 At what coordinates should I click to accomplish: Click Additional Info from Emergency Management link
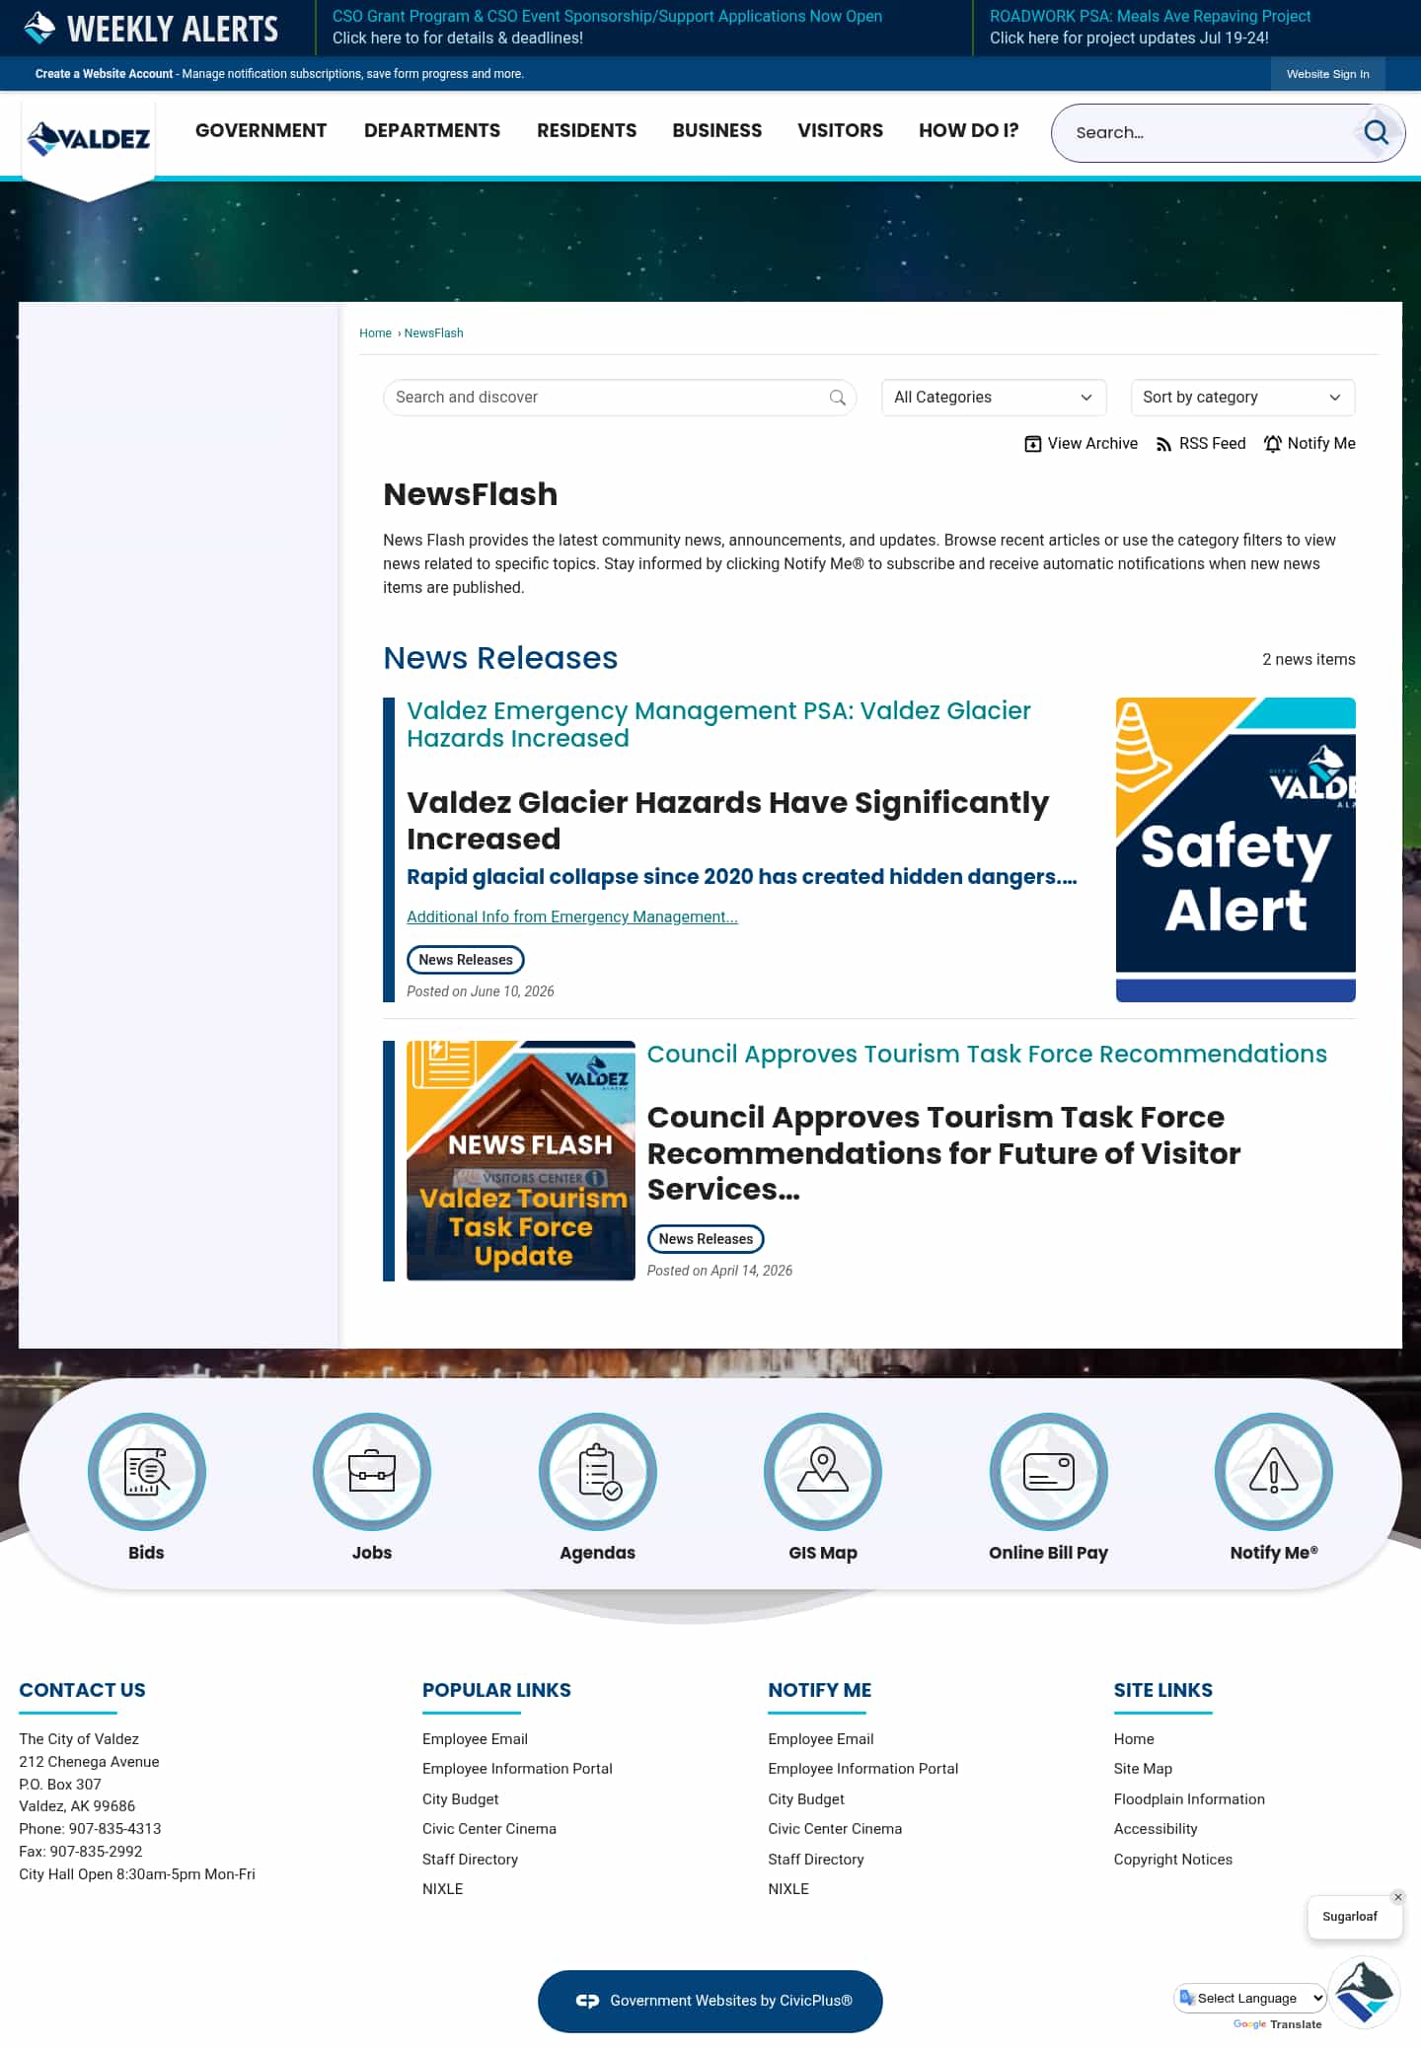point(572,917)
